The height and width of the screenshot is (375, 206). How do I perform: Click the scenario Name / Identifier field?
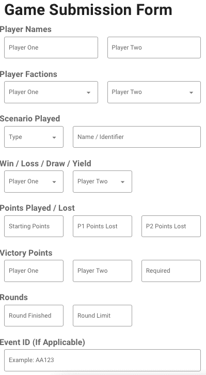point(137,137)
